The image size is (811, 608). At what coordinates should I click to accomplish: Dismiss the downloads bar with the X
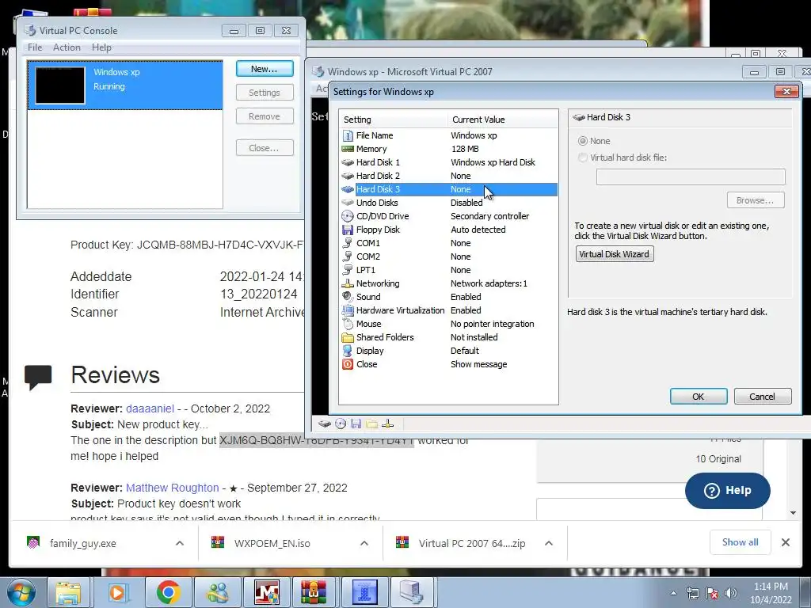click(785, 542)
